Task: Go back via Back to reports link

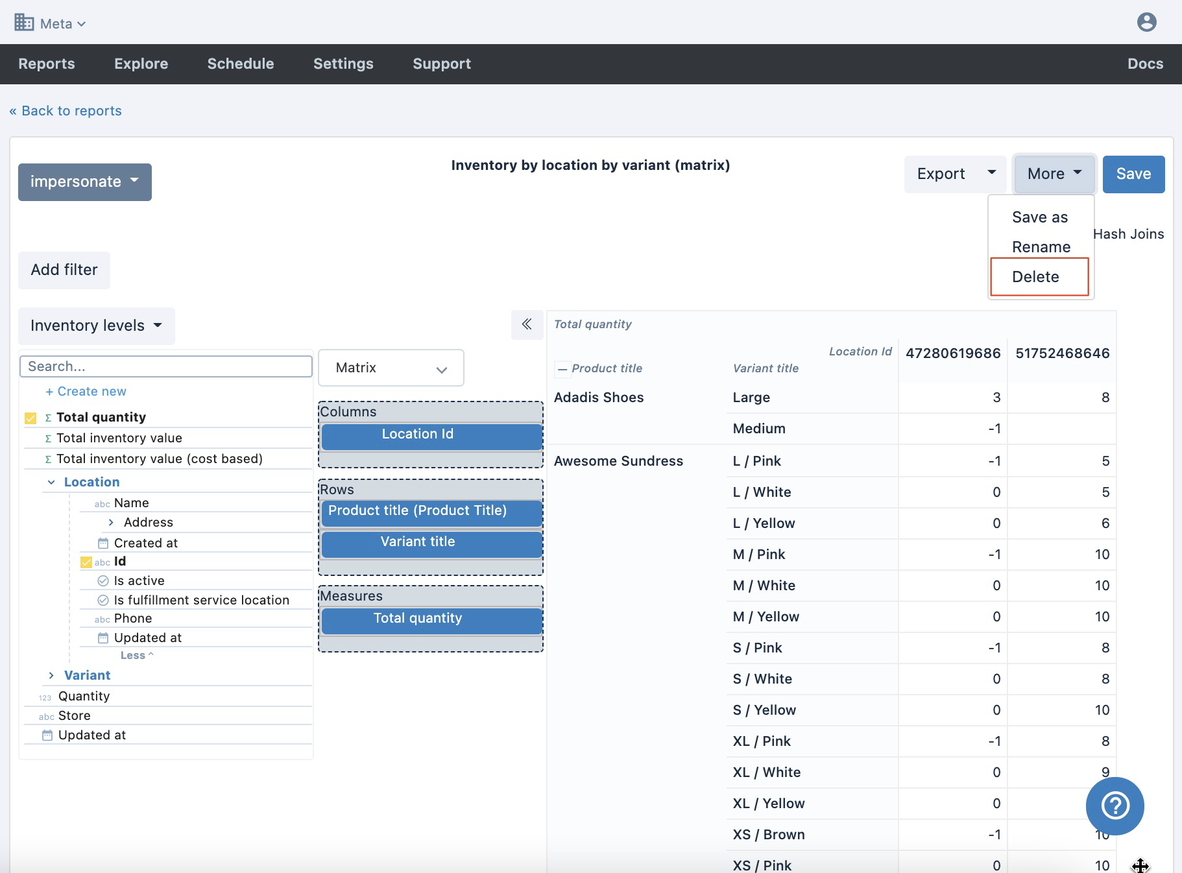Action: (66, 111)
